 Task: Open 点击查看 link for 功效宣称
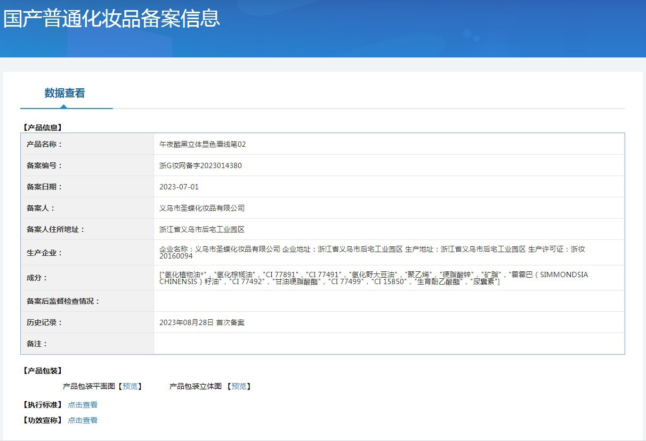83,420
